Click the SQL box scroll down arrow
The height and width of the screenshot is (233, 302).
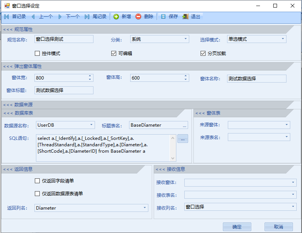click(x=173, y=158)
